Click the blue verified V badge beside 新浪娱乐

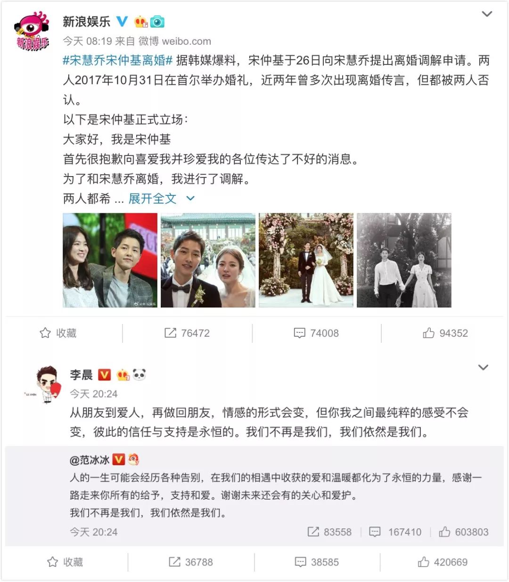(x=122, y=21)
